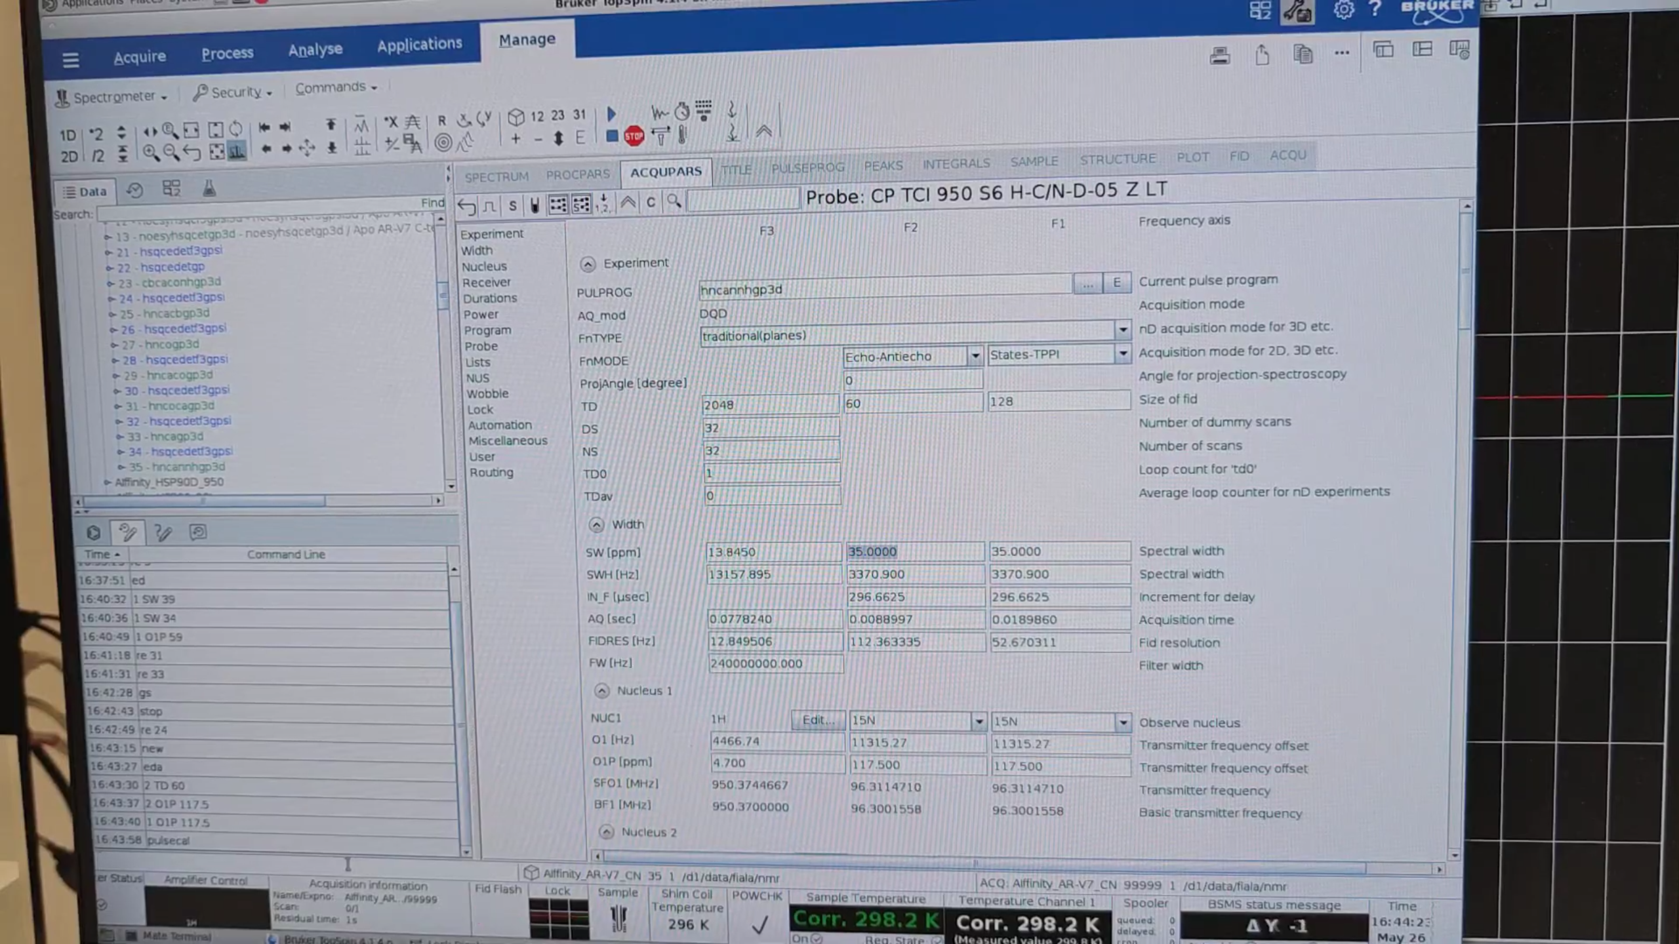Click the probe icon in ACQUPARS toolbar
Viewport: 1679px width, 944px height.
point(535,205)
